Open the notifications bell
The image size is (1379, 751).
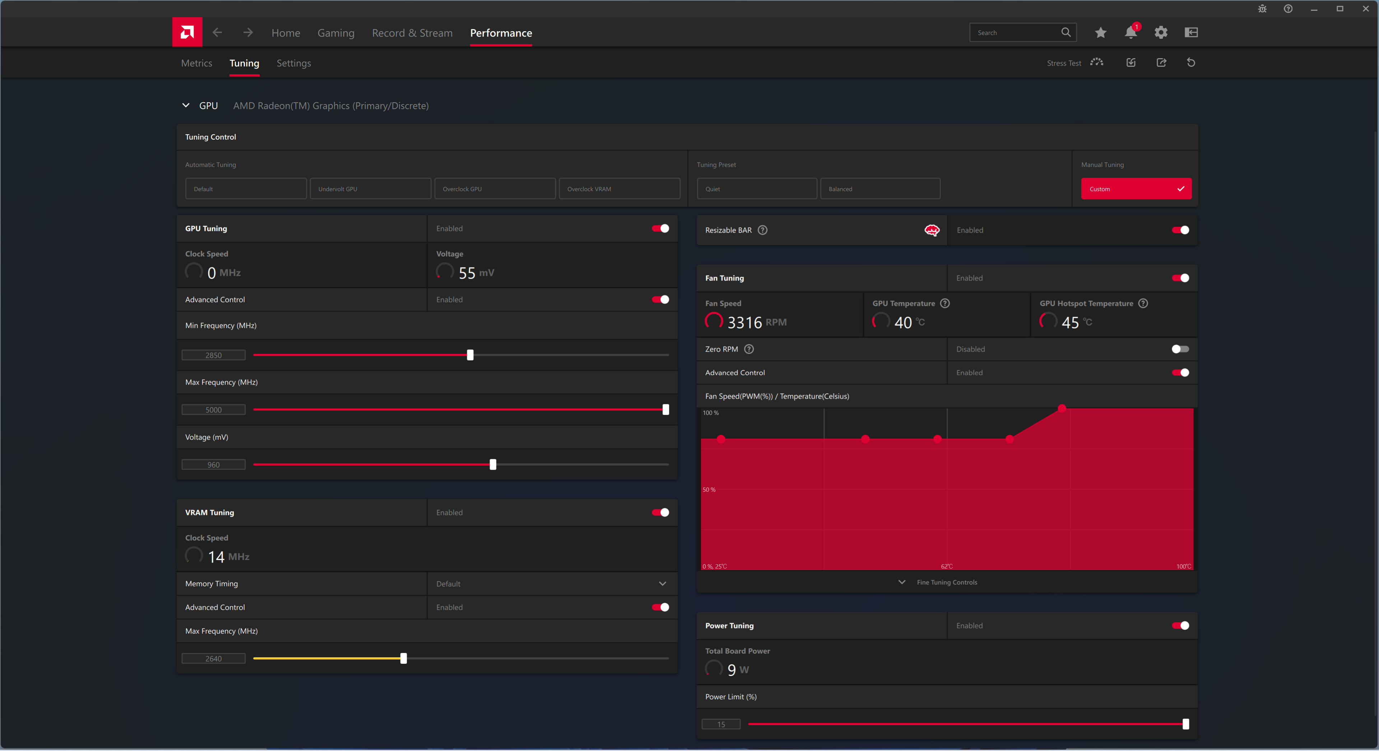tap(1130, 32)
